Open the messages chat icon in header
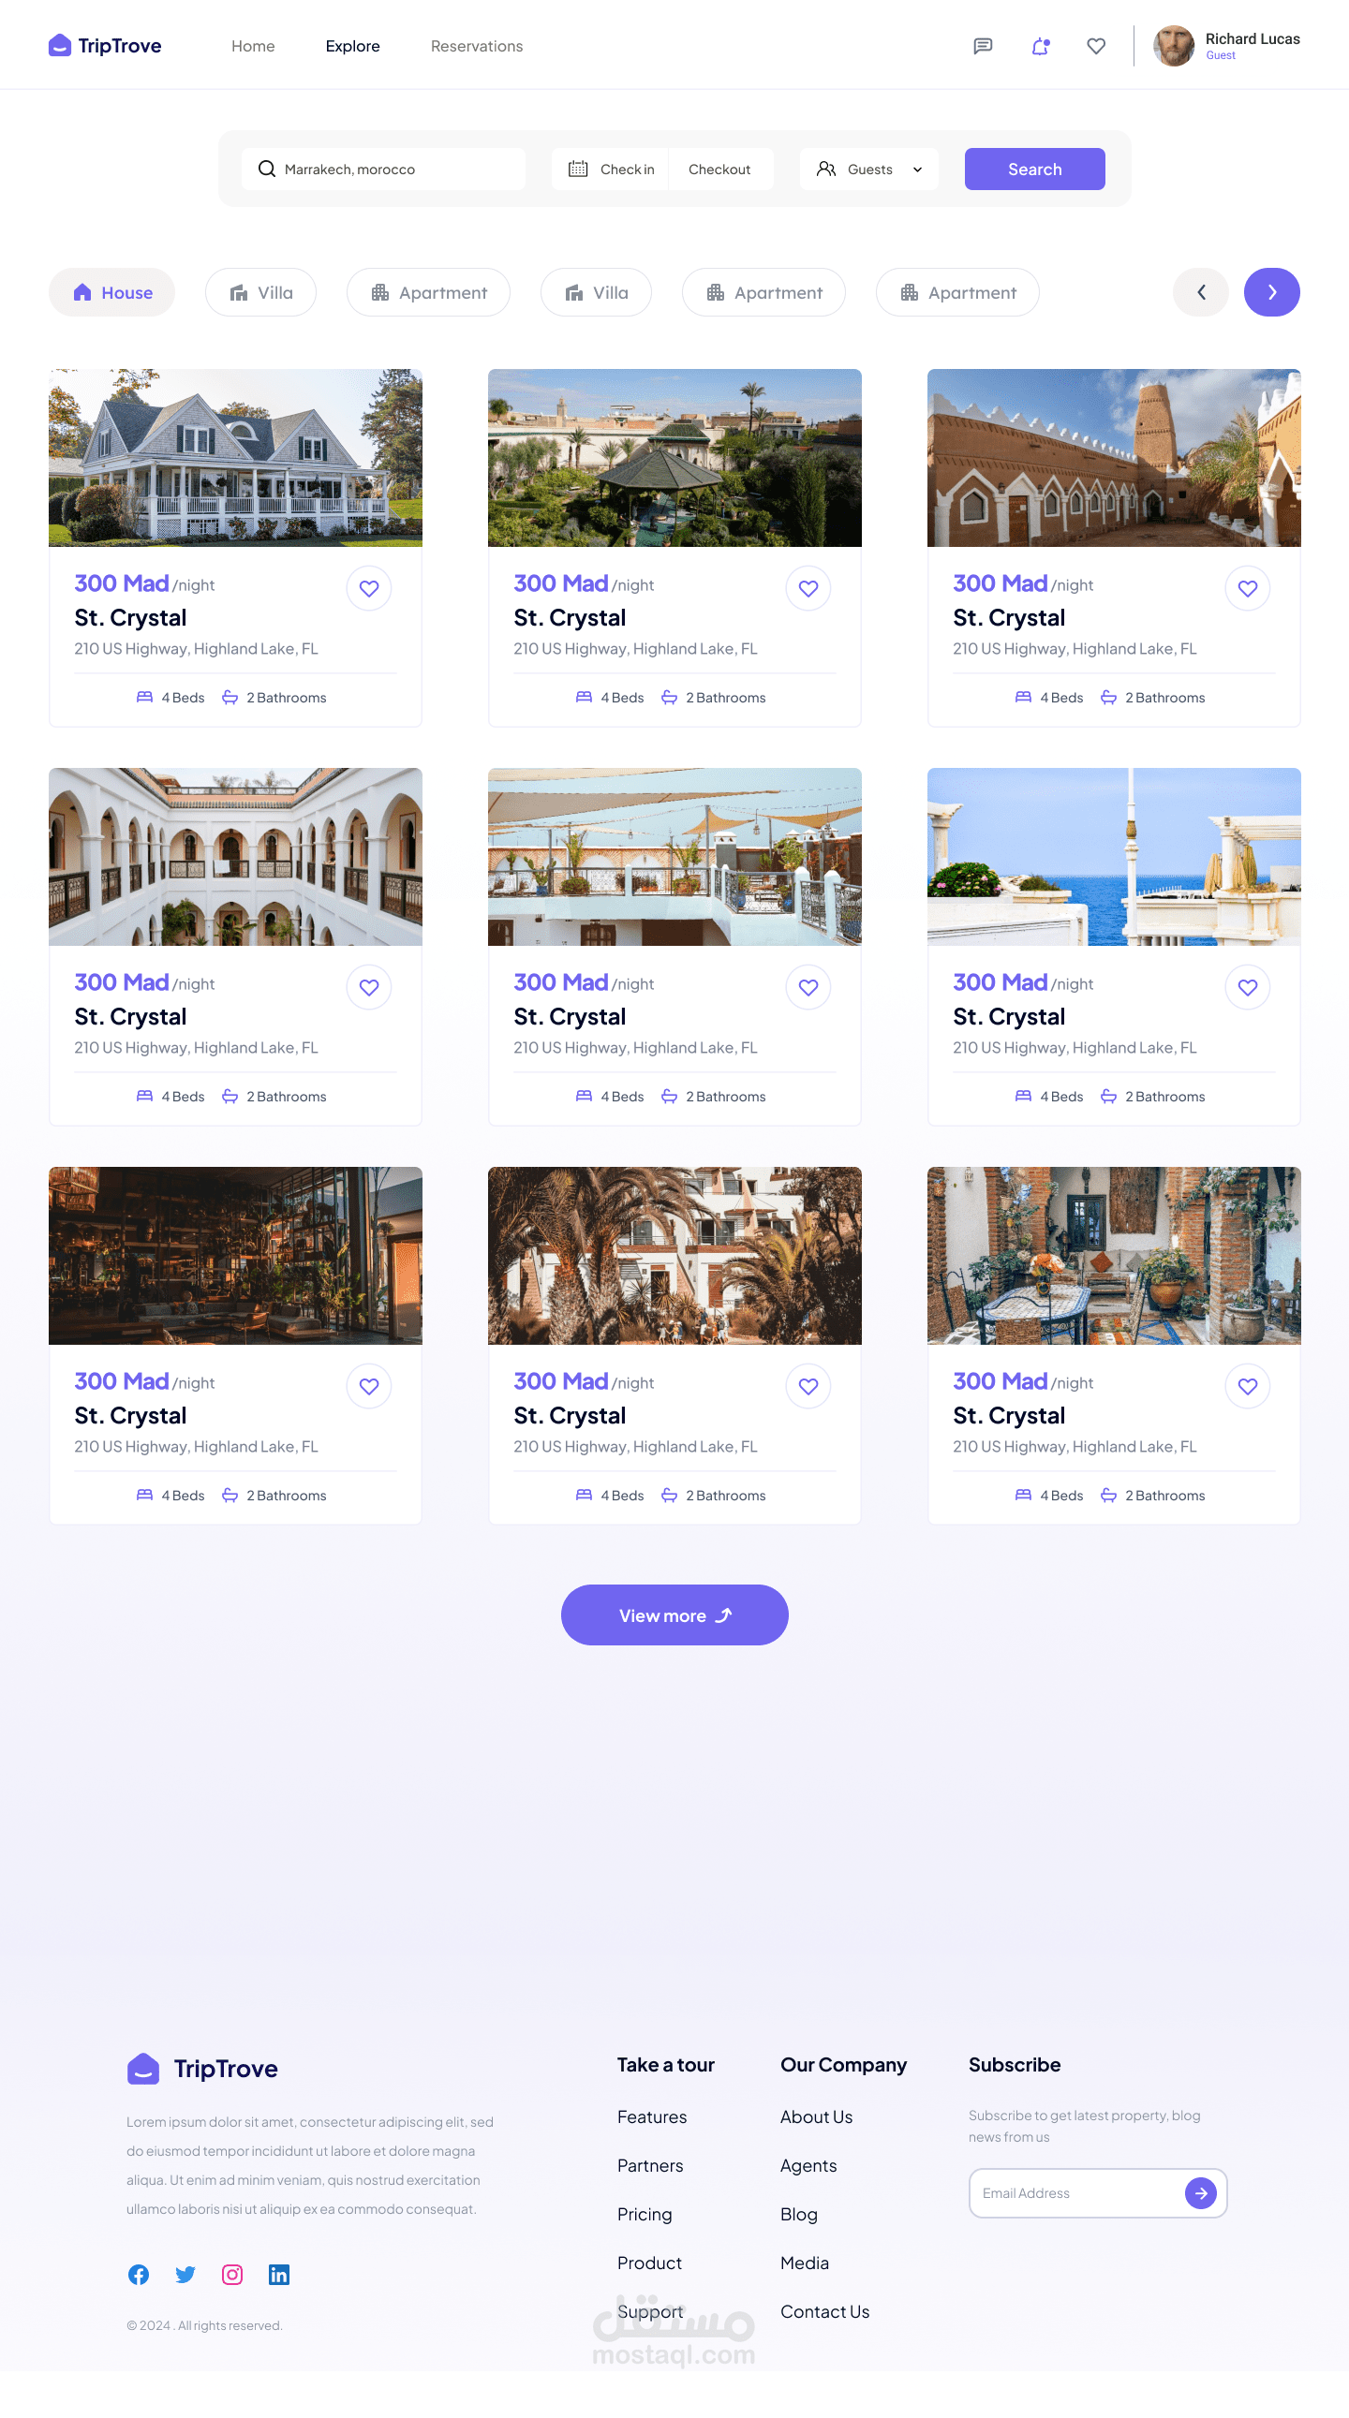 (x=982, y=46)
